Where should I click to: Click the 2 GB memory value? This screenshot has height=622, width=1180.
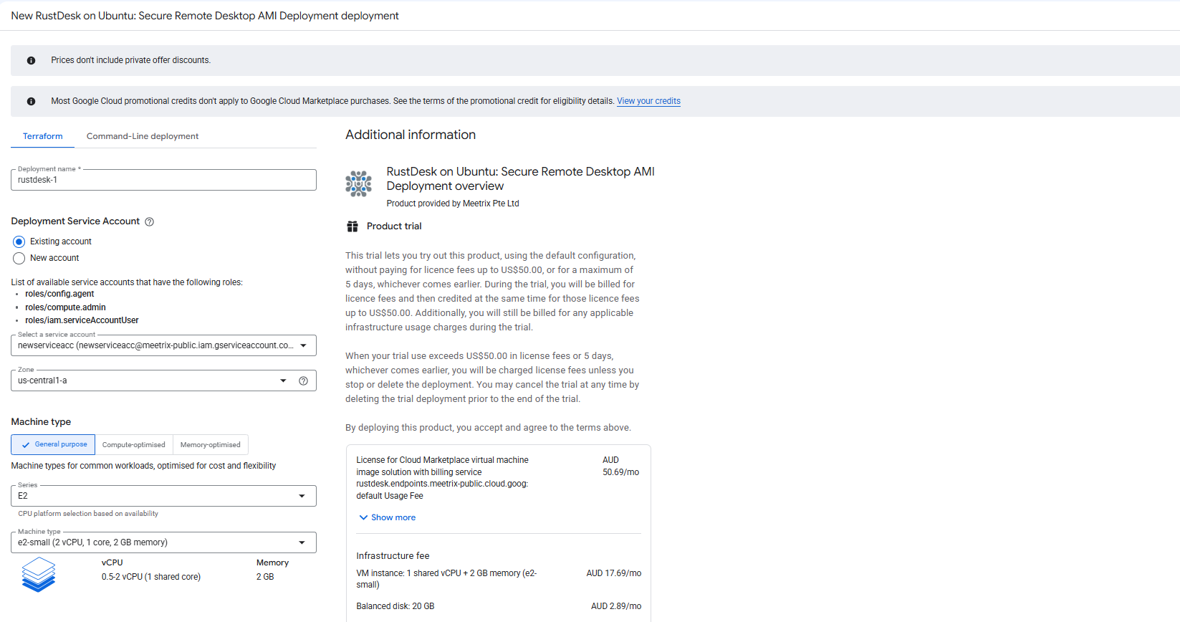point(265,577)
